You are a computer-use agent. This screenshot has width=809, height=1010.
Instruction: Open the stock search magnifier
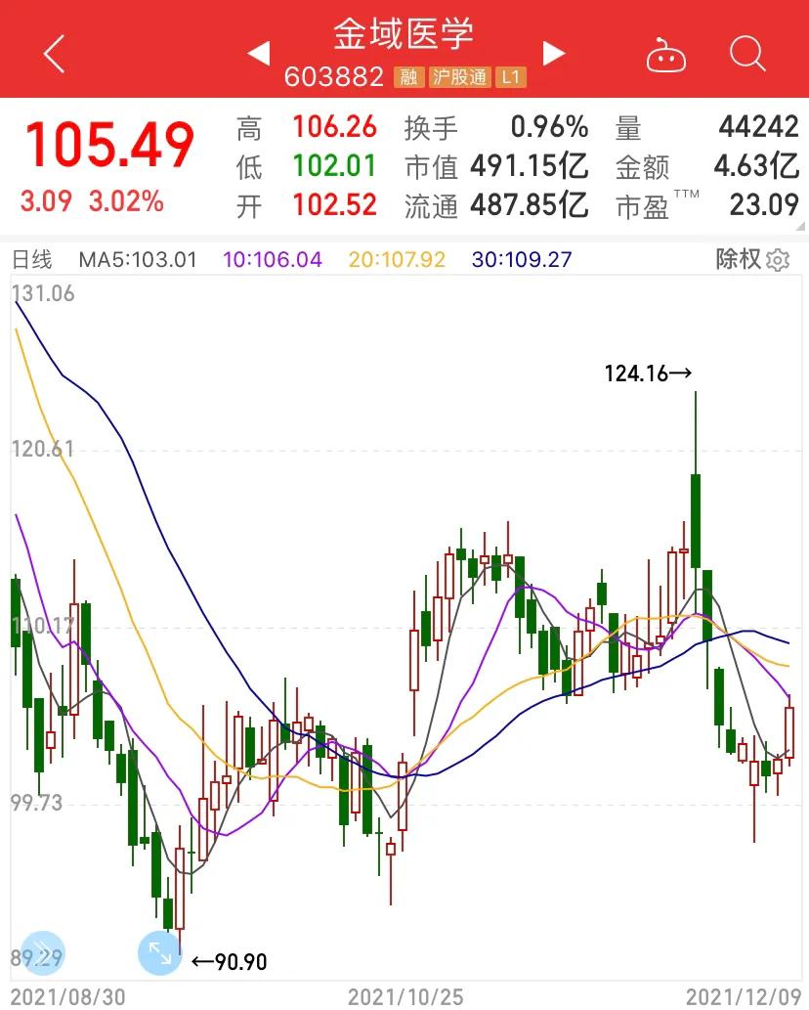pyautogui.click(x=746, y=56)
